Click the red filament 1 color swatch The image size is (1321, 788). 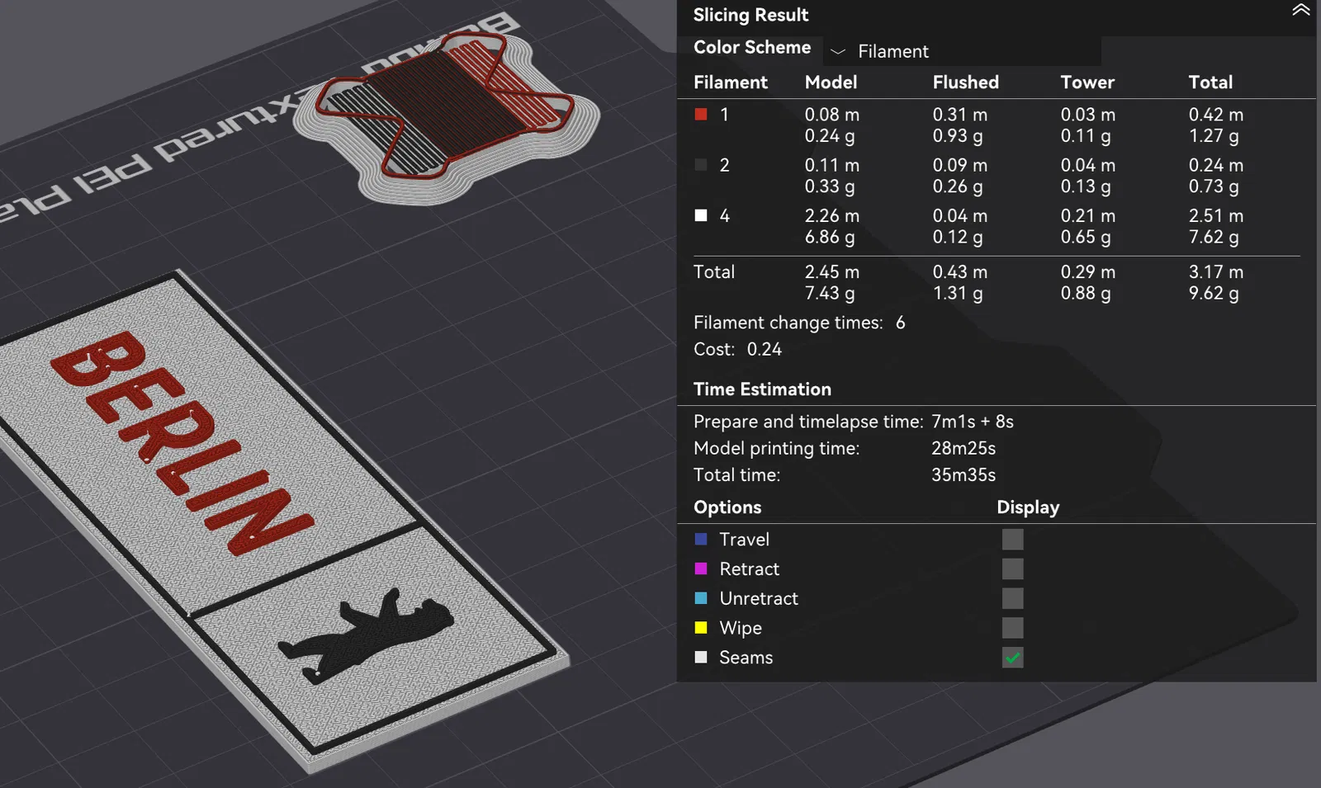click(x=701, y=115)
